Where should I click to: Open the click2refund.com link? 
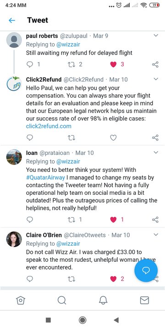tap(49, 126)
